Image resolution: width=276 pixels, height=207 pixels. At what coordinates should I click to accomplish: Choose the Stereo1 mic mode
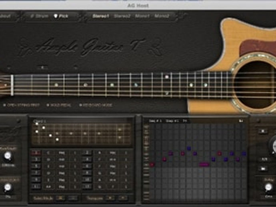101,16
